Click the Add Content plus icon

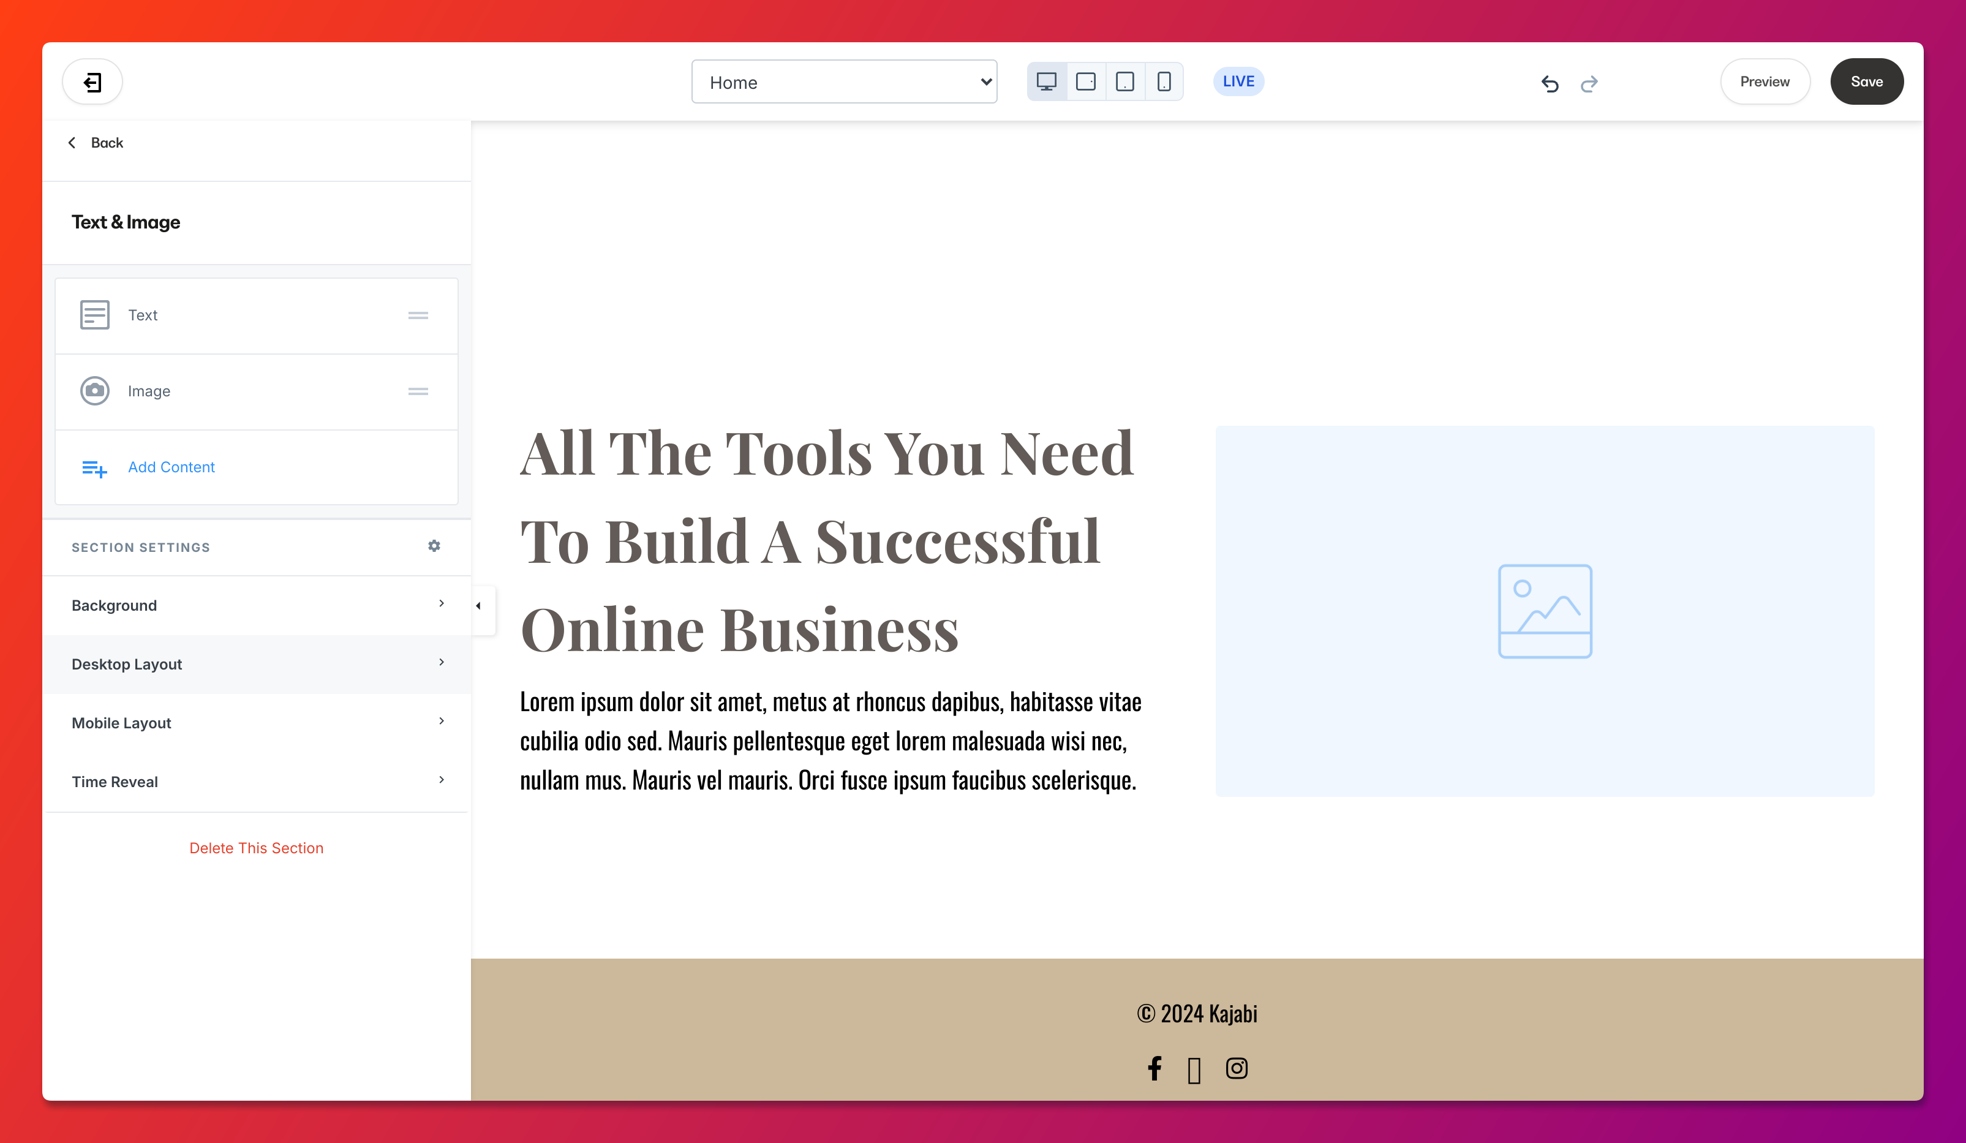click(x=94, y=468)
